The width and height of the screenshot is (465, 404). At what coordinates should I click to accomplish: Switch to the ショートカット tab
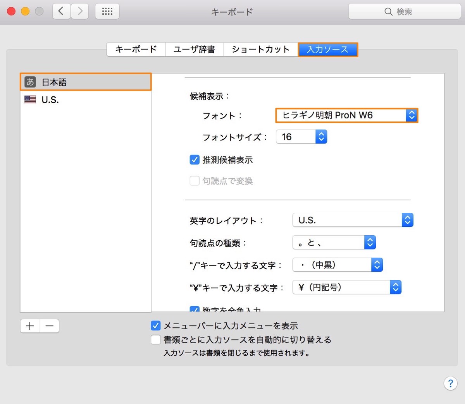(261, 50)
